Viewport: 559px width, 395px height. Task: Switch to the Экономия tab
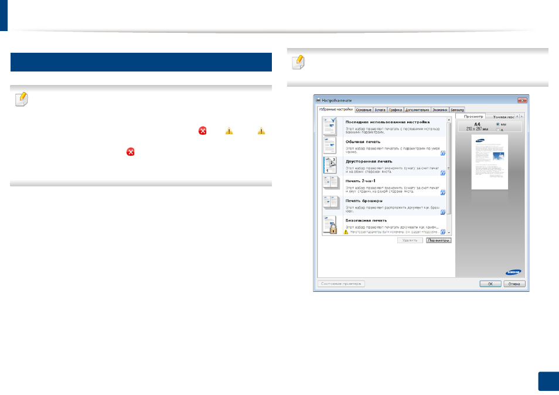439,110
